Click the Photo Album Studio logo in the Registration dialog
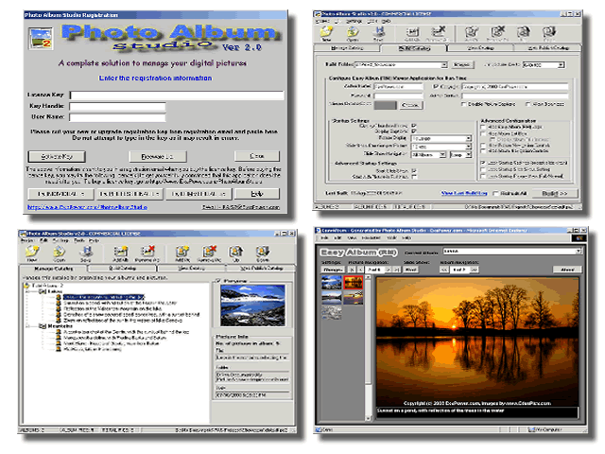 [x=41, y=38]
